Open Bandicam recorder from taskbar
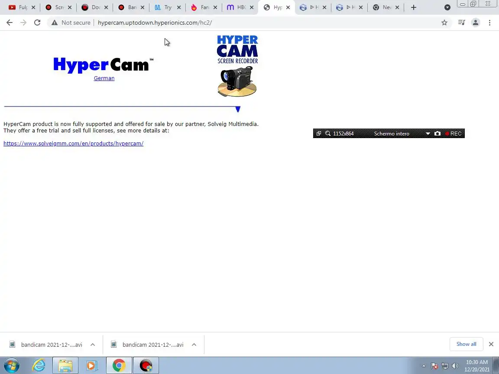Viewport: 499px width, 374px height. (146, 365)
